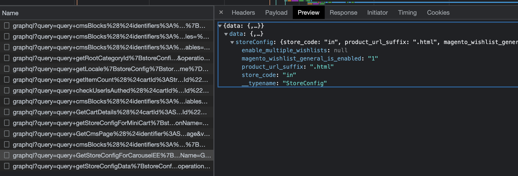The image size is (518, 176).
Task: Check the GetCartDetails request checkbox
Action: 7,112
